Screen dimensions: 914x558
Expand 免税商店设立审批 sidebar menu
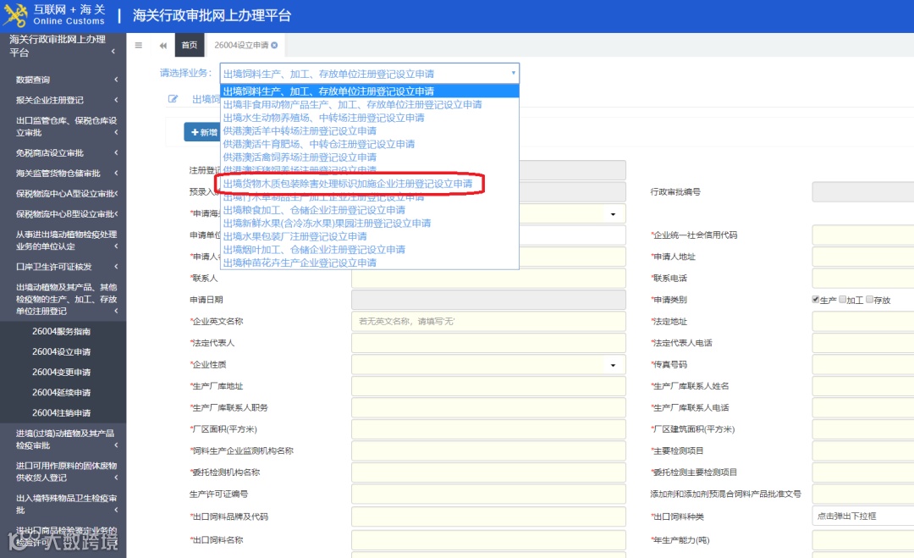point(63,152)
